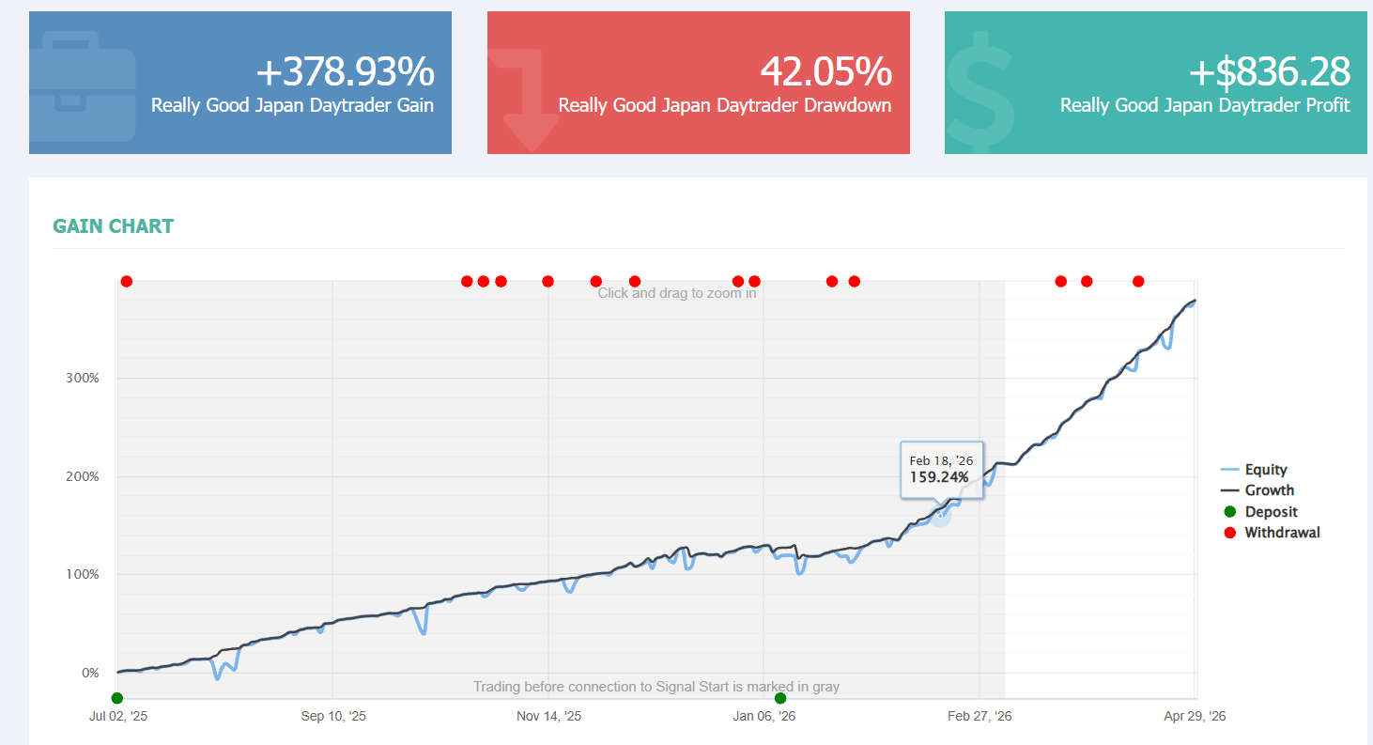Toggle Withdrawal markers in the legend
1373x745 pixels.
(1273, 533)
